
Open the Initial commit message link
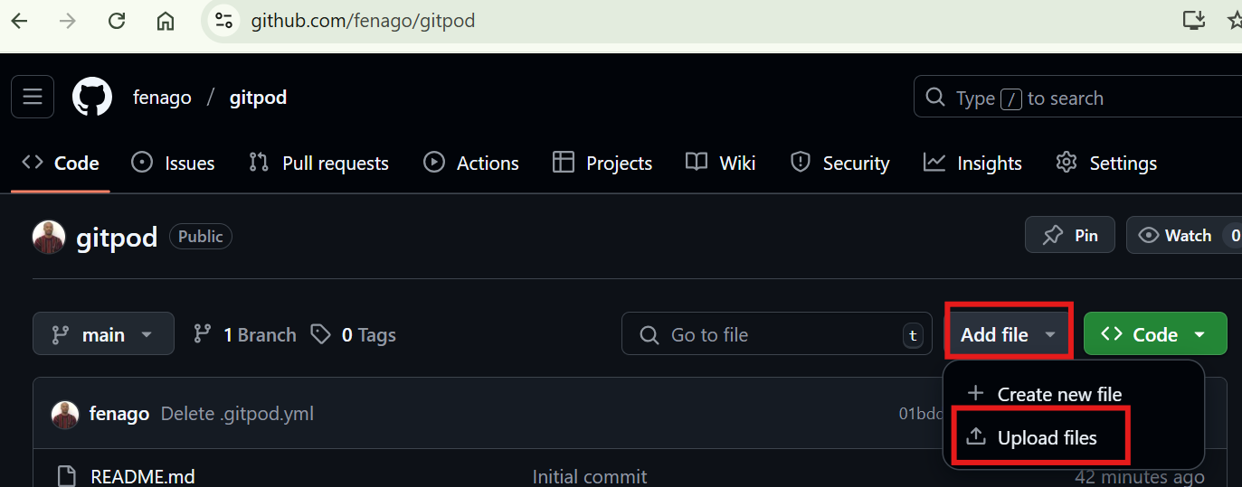tap(590, 476)
